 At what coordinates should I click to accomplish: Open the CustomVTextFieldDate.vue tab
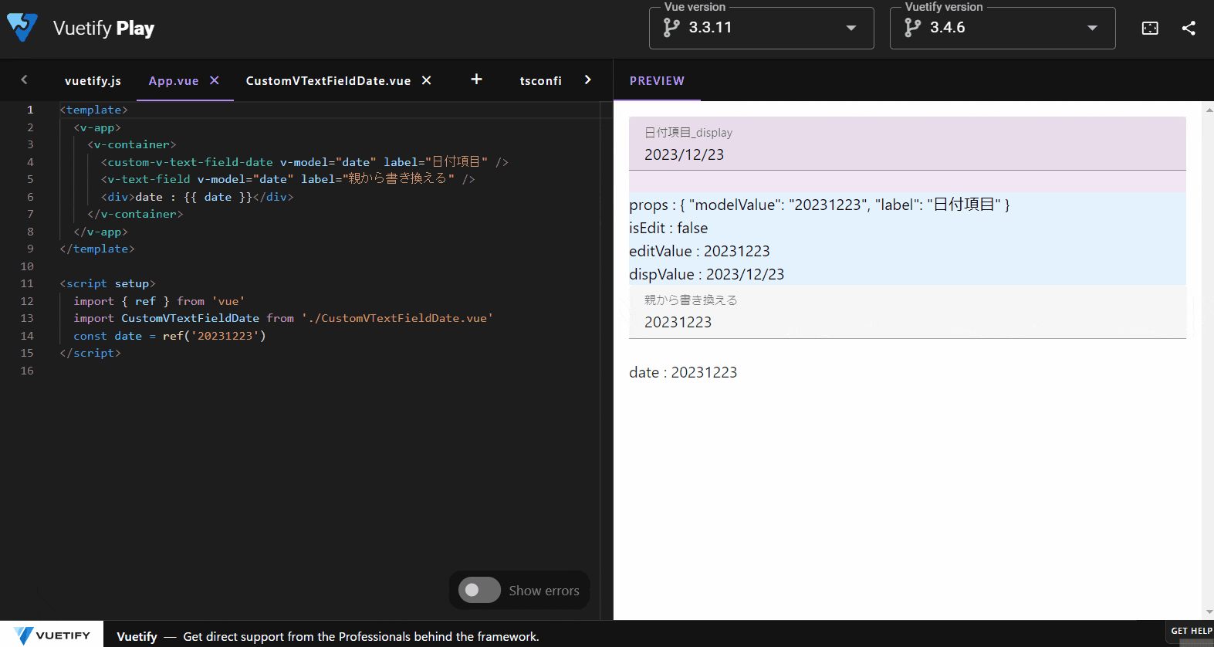click(x=328, y=80)
